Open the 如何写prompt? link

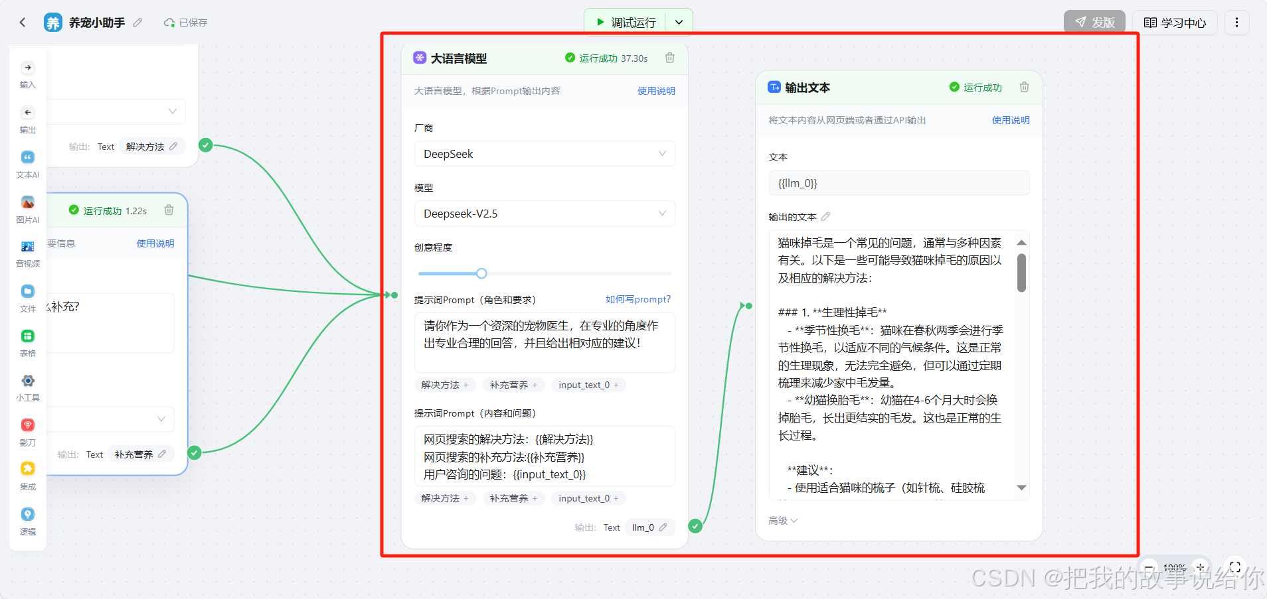click(x=638, y=299)
